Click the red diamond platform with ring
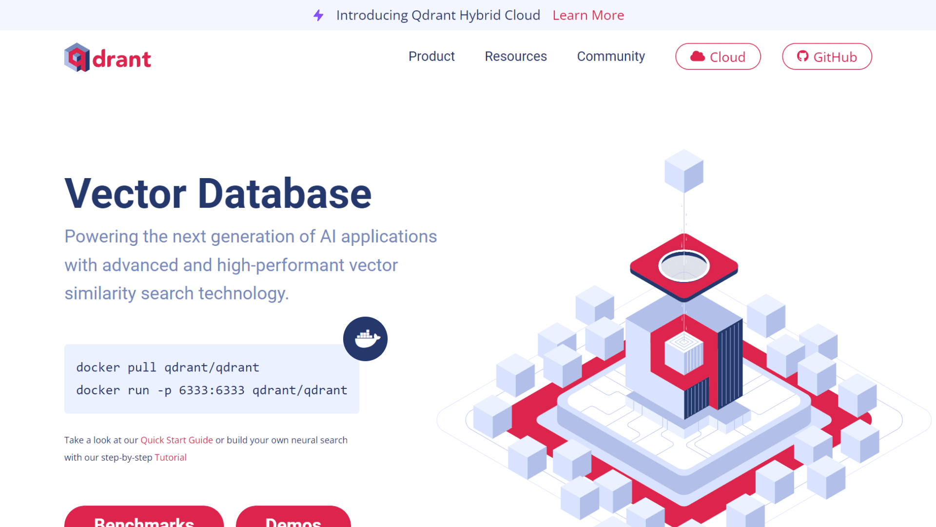936x527 pixels. pos(683,267)
